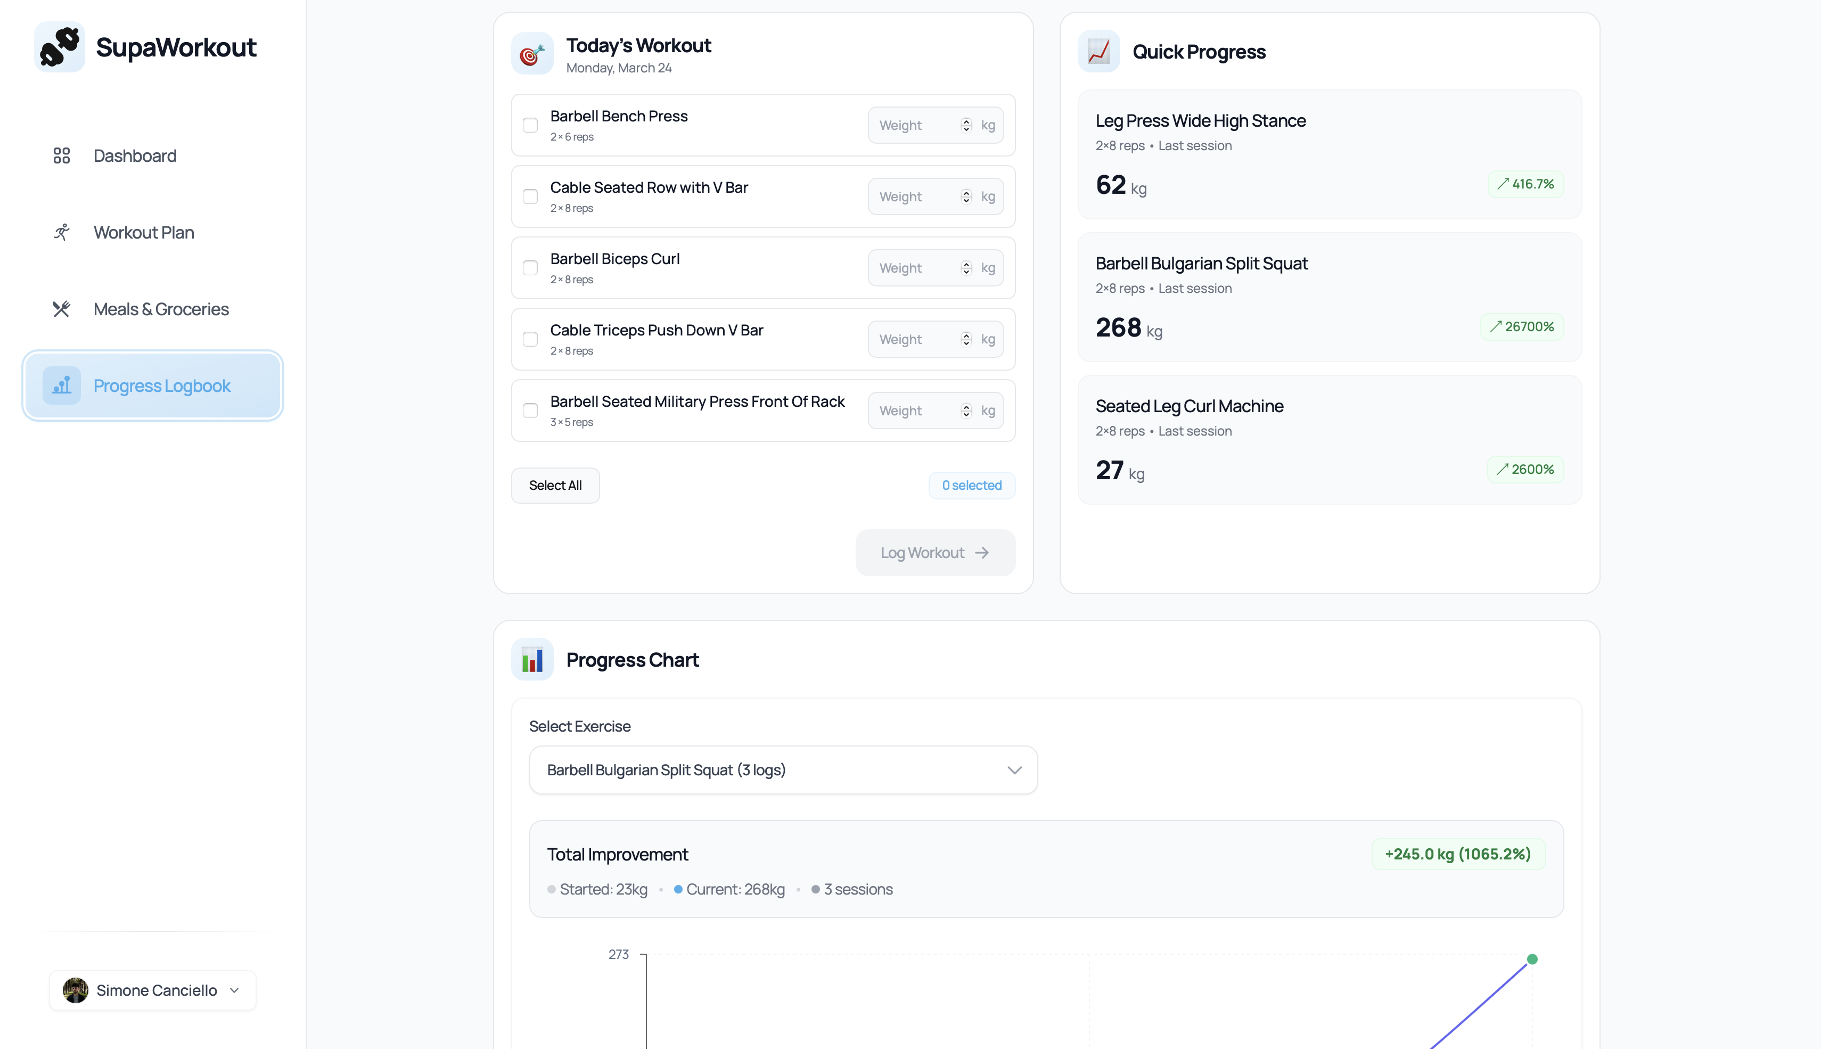Open the Seated Leg Curl Machine card
The height and width of the screenshot is (1049, 1821).
click(1330, 439)
